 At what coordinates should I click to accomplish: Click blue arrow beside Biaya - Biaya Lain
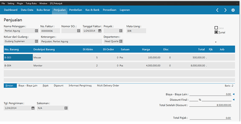(234, 94)
